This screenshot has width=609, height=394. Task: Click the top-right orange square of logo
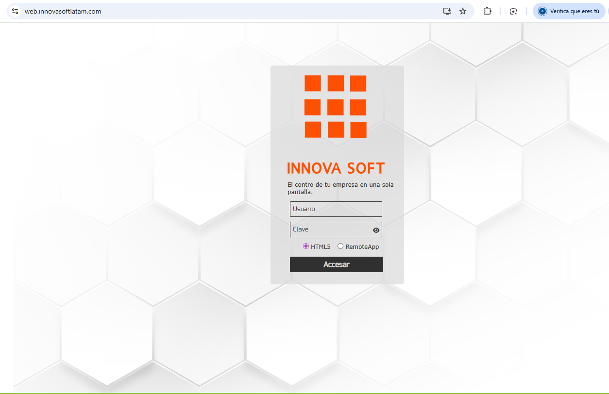click(358, 83)
